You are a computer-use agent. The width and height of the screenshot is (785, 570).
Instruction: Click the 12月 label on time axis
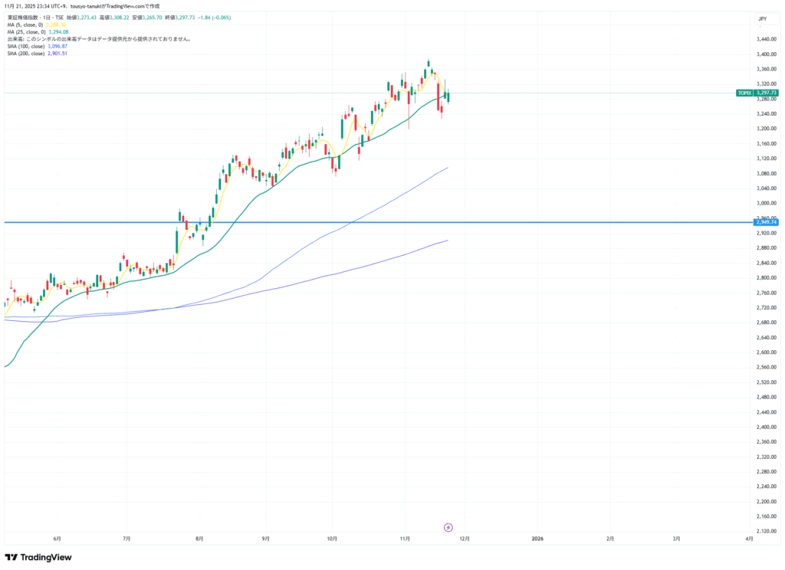464,539
